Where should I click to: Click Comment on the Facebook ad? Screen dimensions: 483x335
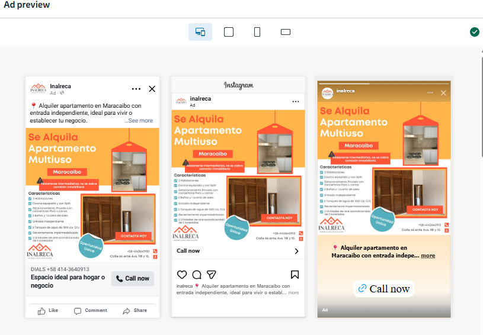[x=91, y=310]
